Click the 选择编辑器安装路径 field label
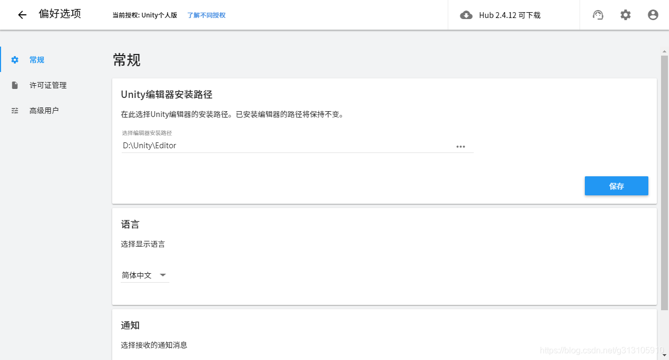 (x=147, y=133)
